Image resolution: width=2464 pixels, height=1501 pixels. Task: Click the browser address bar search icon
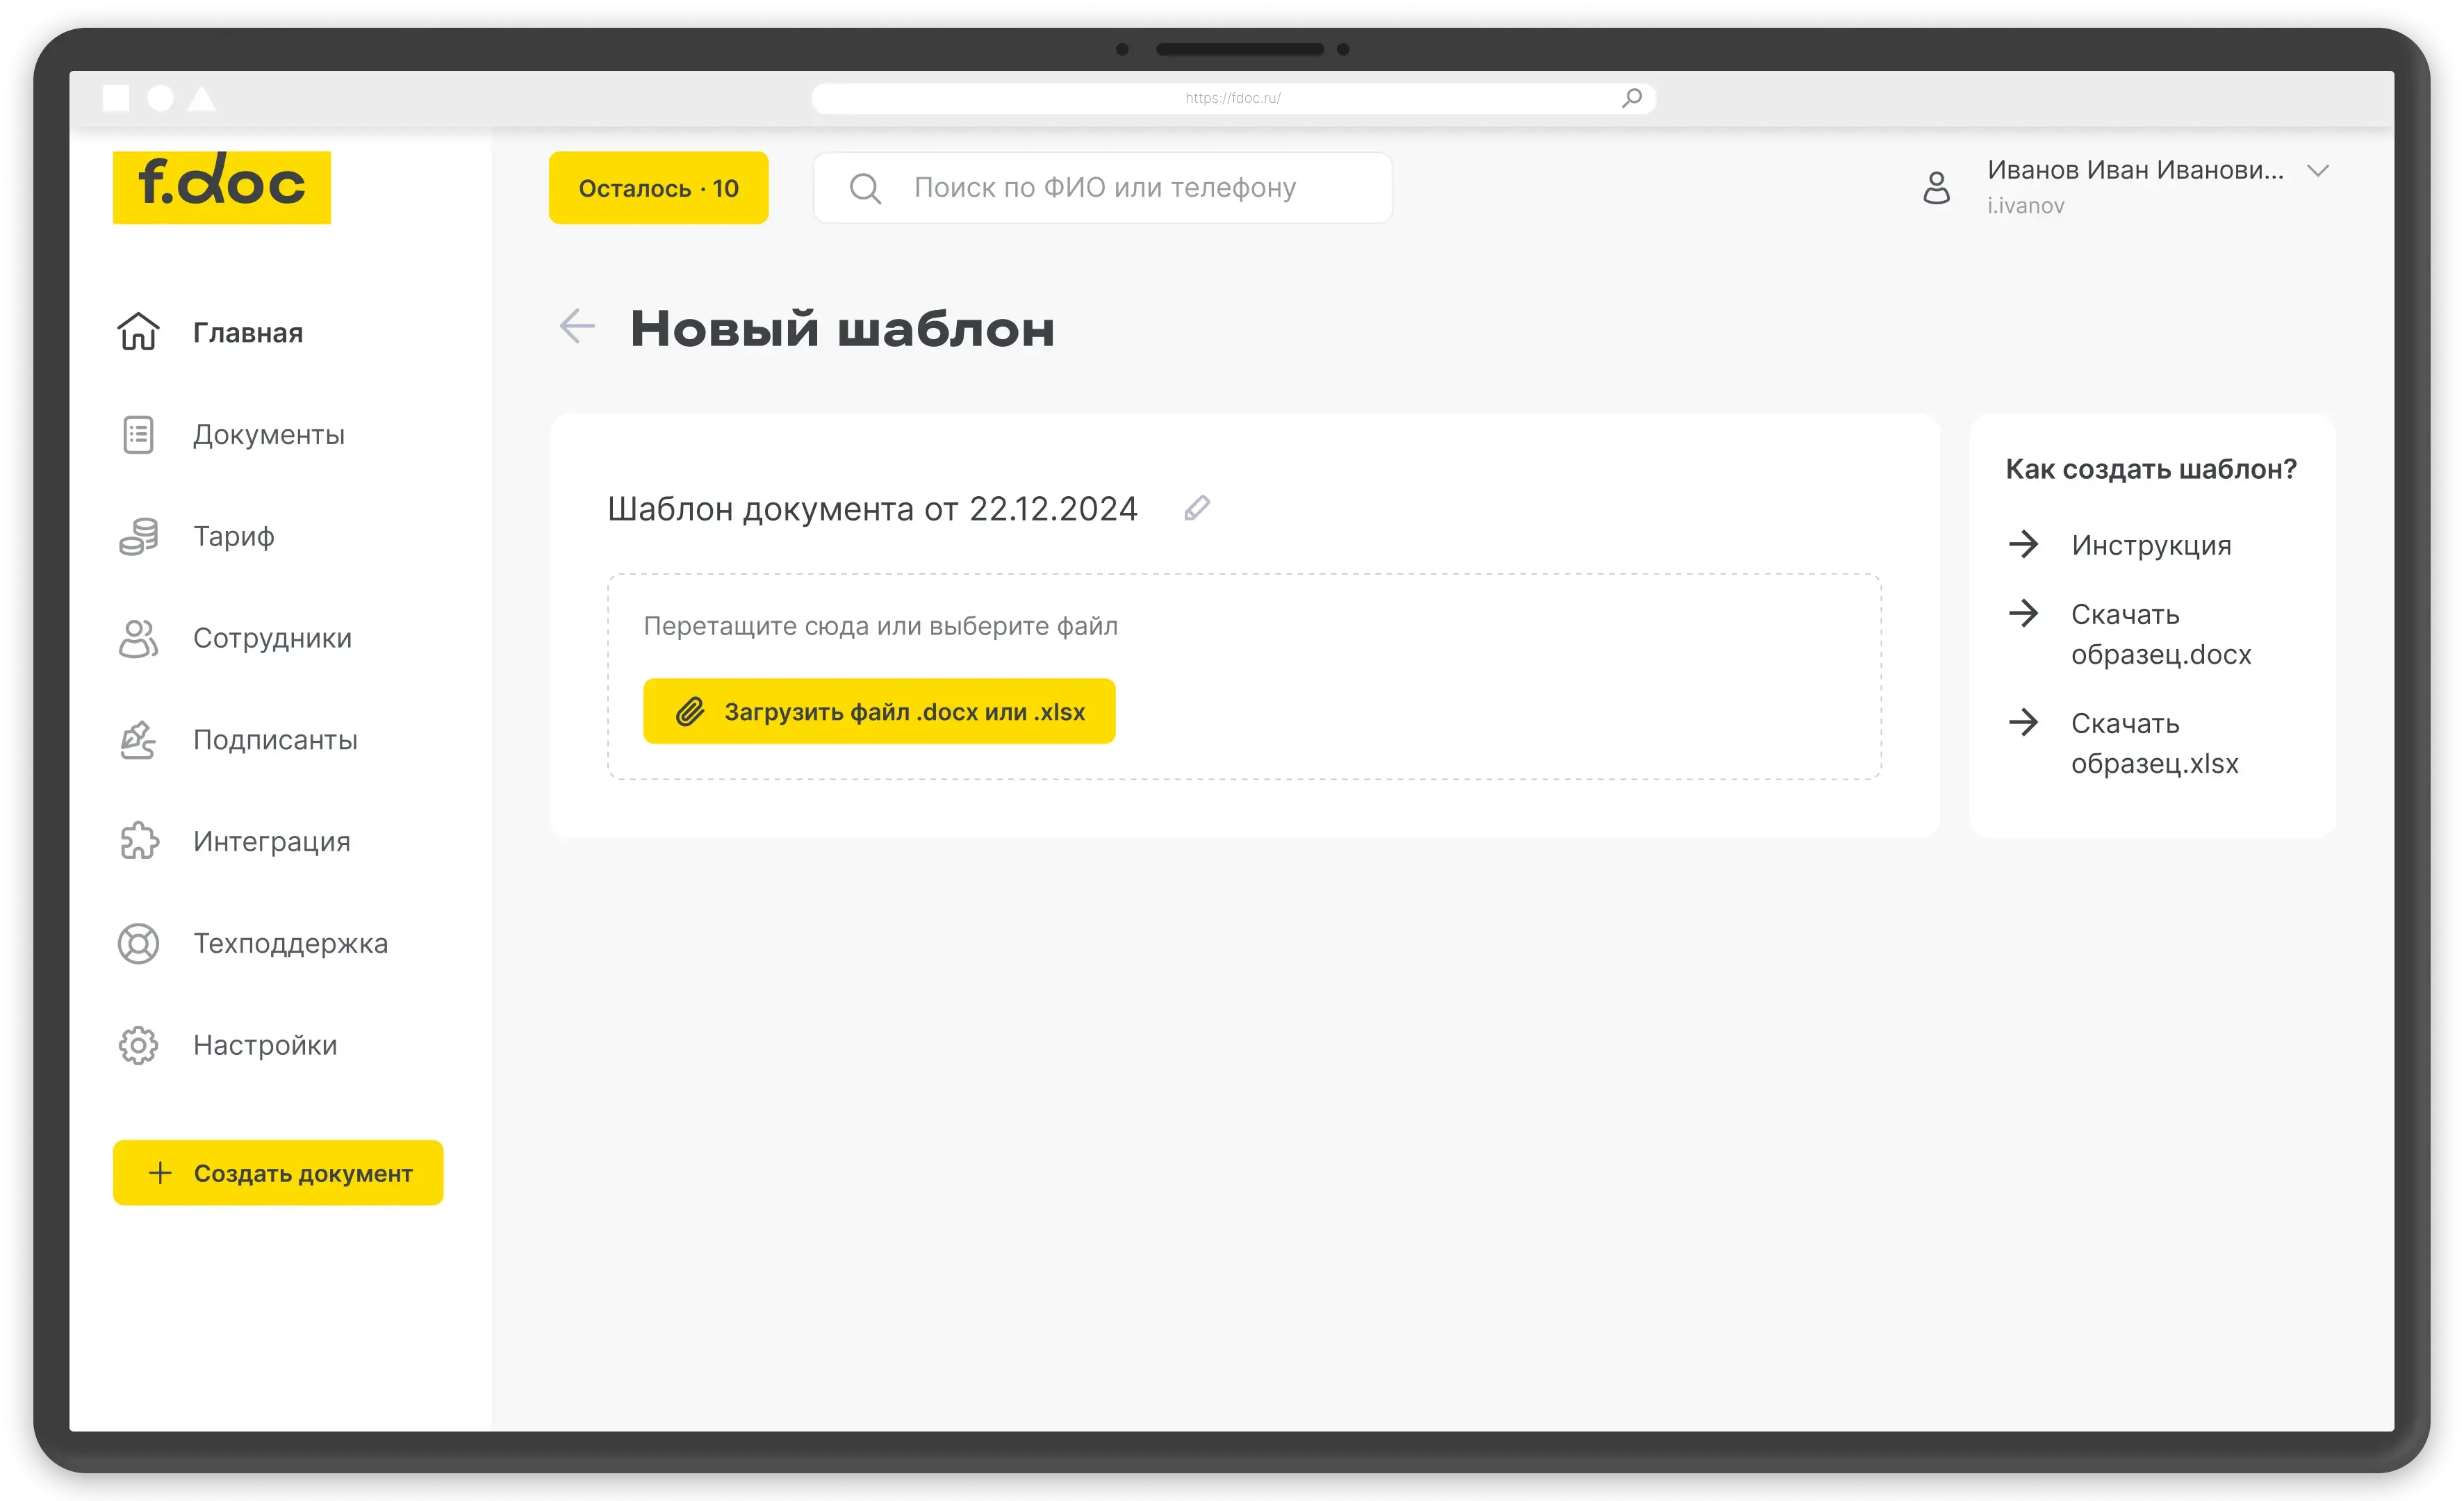1632,98
